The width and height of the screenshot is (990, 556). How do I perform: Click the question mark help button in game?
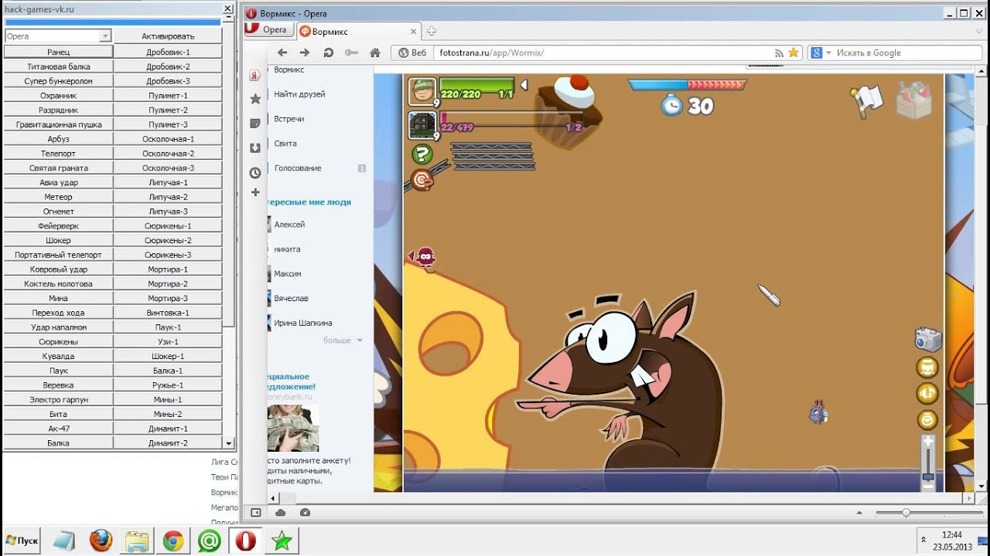point(422,154)
